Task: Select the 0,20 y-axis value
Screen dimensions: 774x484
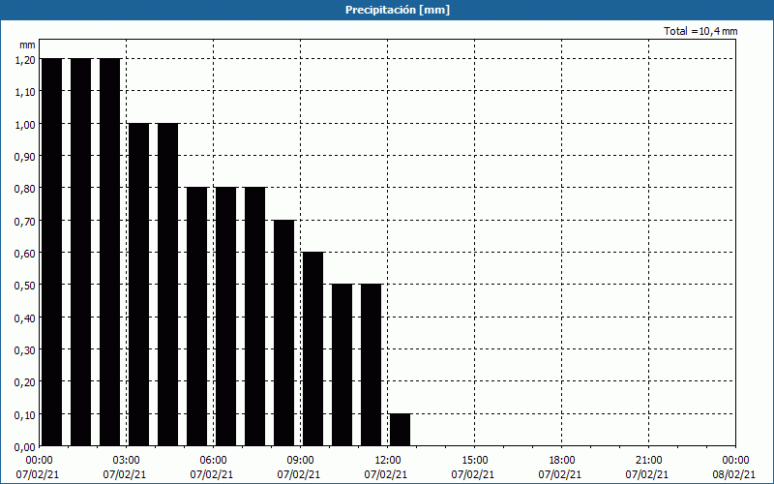Action: tap(25, 381)
